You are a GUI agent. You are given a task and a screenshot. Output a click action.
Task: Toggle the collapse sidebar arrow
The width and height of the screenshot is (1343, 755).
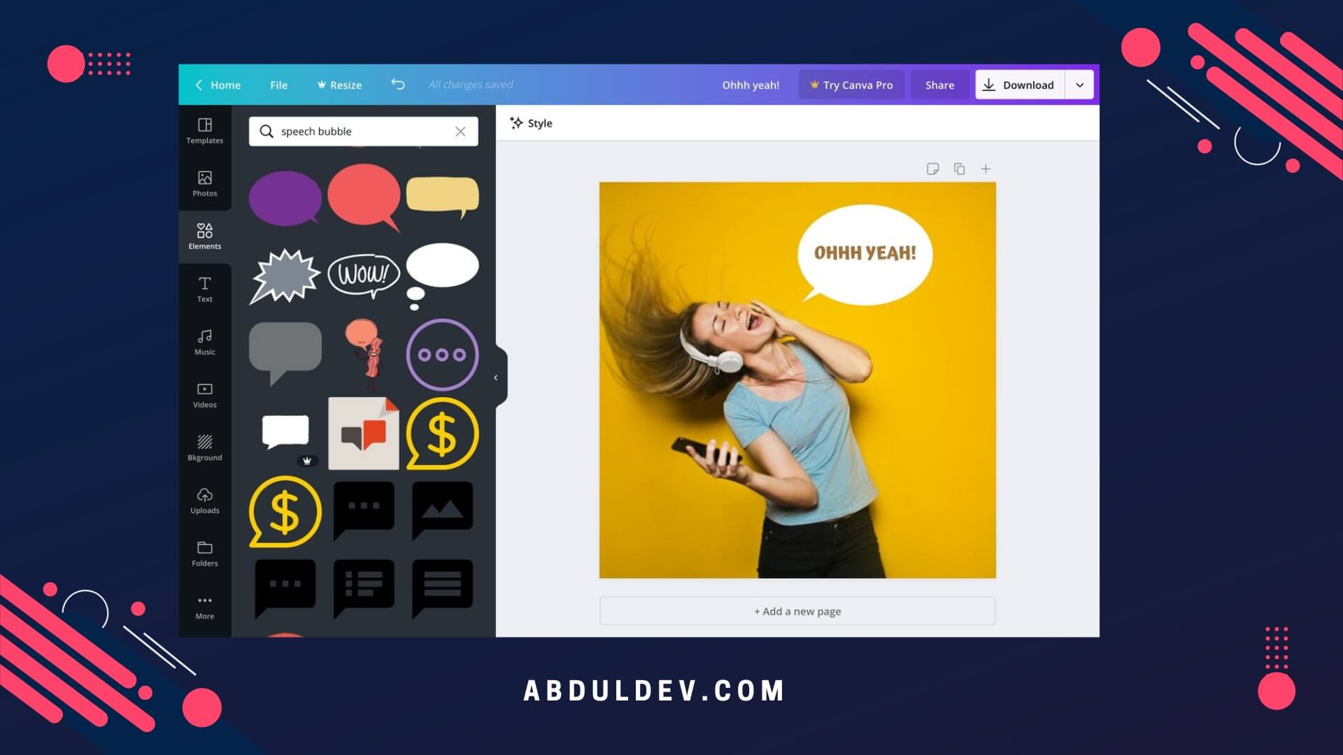(x=495, y=377)
